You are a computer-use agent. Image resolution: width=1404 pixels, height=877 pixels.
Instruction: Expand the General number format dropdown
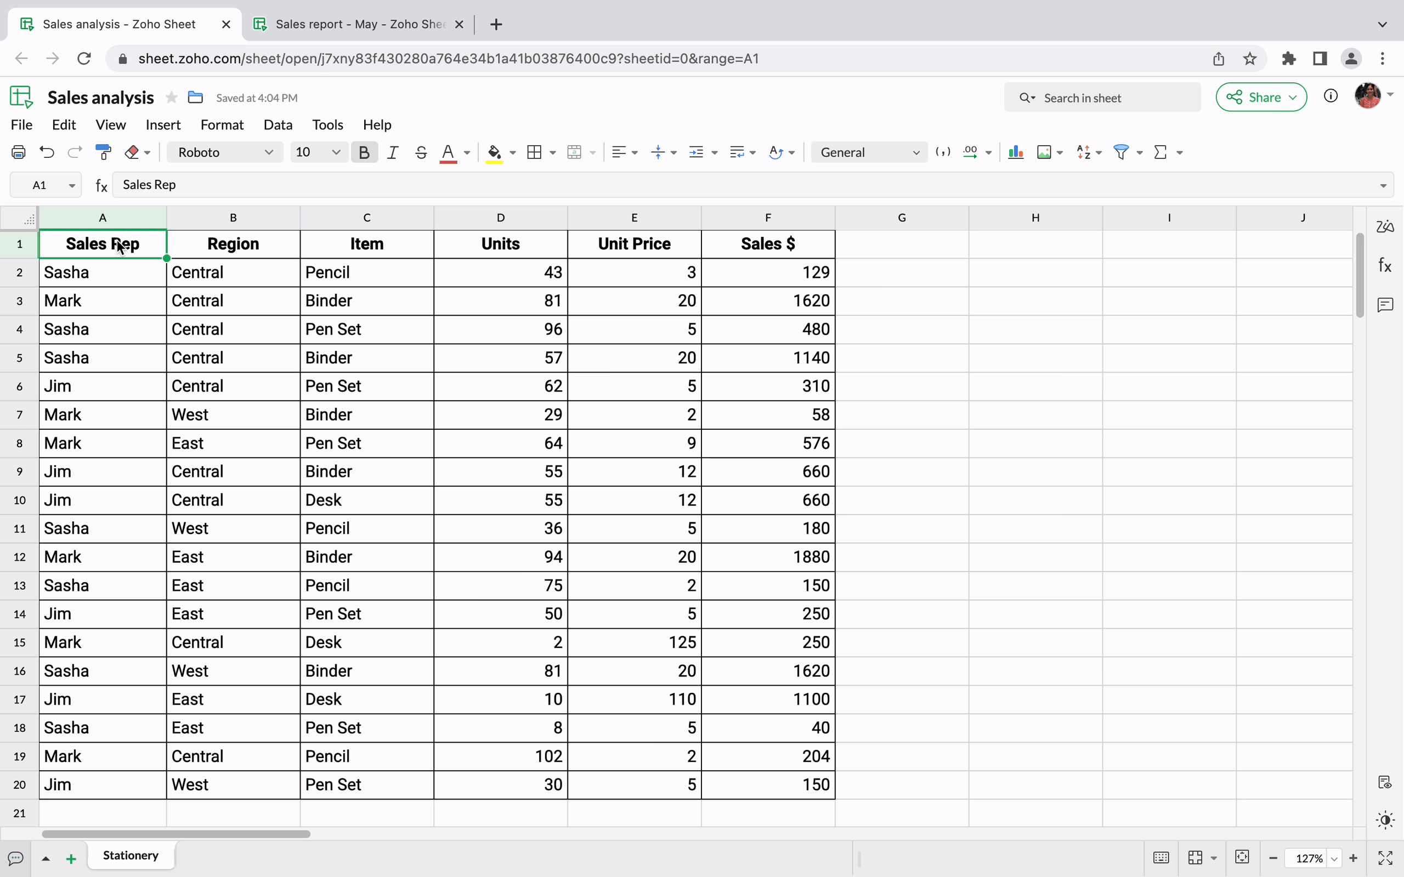[869, 152]
